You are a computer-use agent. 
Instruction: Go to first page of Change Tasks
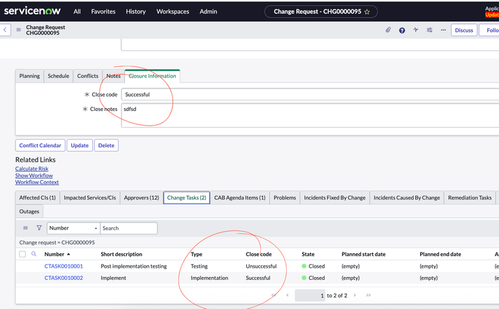click(274, 295)
